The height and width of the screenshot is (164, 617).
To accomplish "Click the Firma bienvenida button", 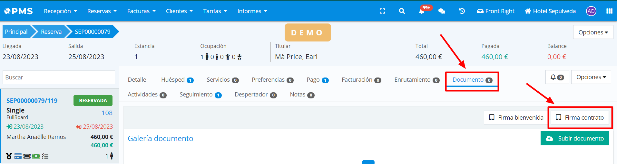I will click(516, 118).
